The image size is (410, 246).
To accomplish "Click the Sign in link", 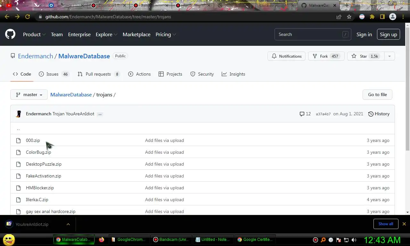I will click(364, 34).
